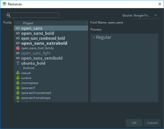Screen dimensions: 164x129
Task: Click the Android section header
Action: coord(29,68)
